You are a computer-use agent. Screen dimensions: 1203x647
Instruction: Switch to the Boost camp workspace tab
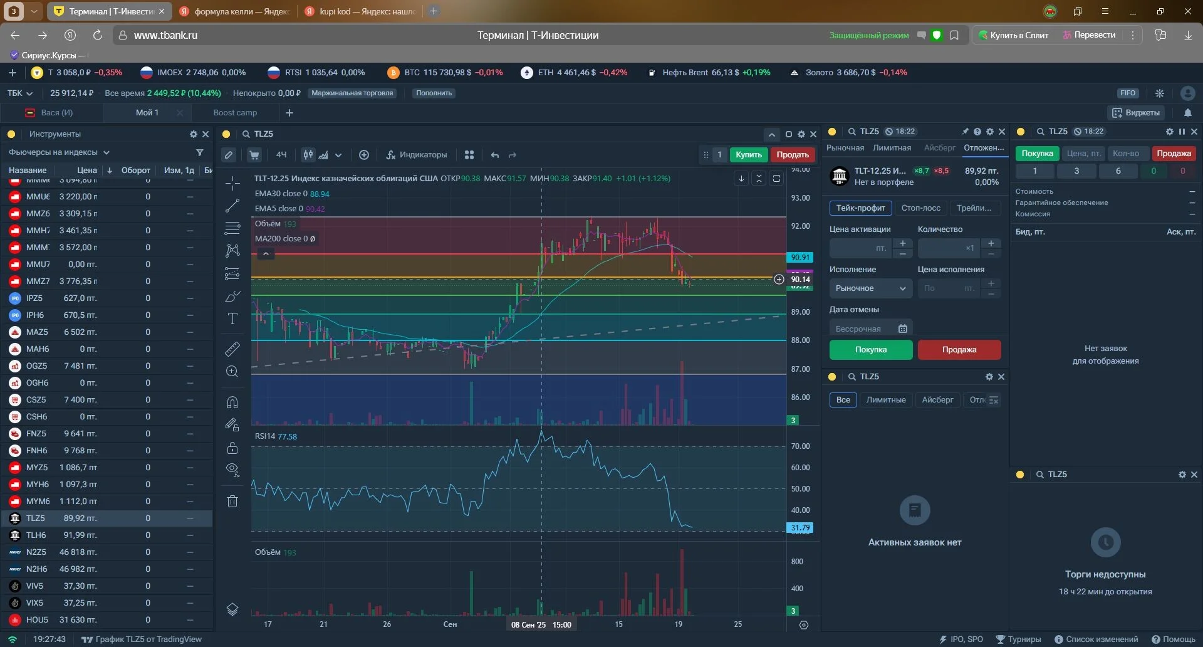tap(235, 113)
